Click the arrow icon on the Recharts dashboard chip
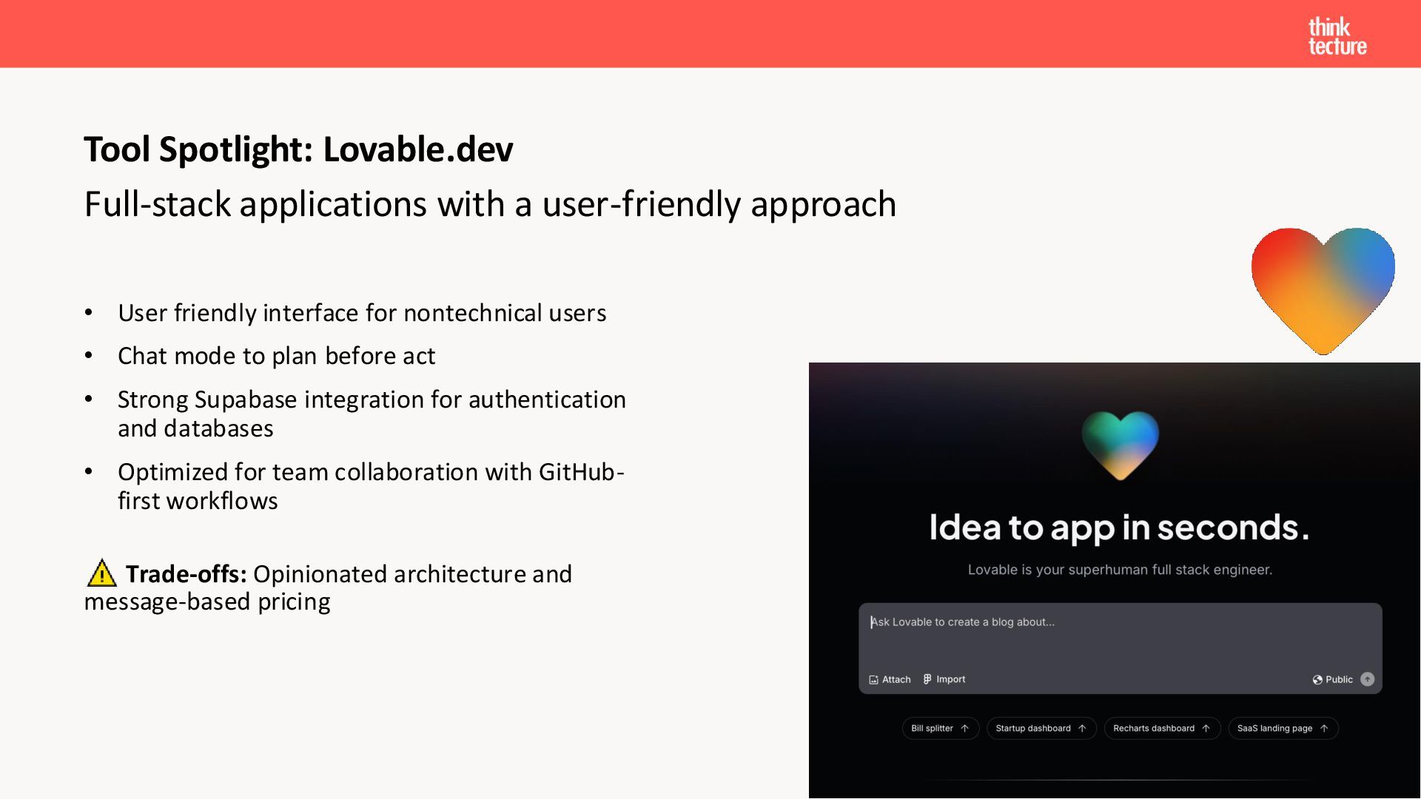 pyautogui.click(x=1206, y=729)
